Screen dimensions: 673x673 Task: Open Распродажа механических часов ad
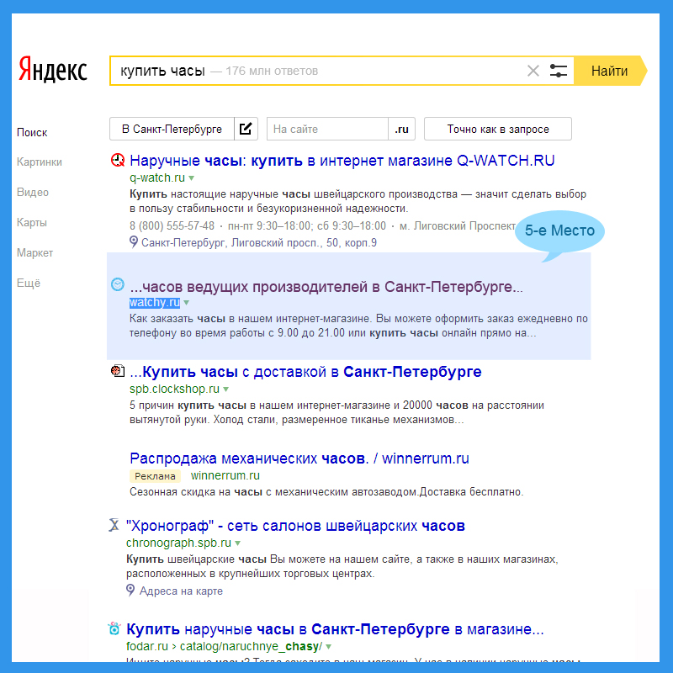point(299,458)
